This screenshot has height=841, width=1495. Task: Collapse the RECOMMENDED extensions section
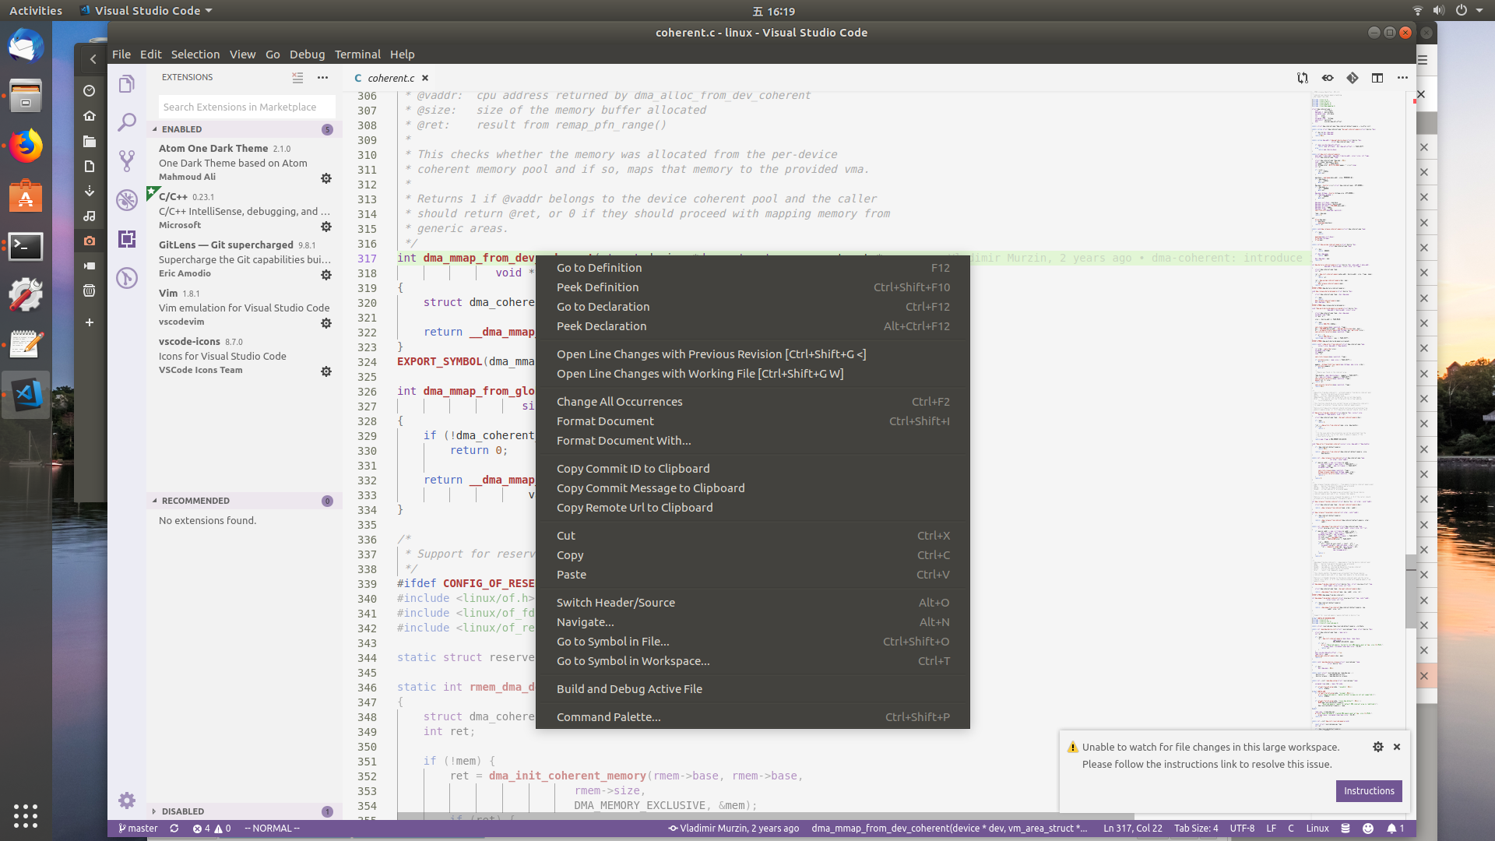[244, 501]
